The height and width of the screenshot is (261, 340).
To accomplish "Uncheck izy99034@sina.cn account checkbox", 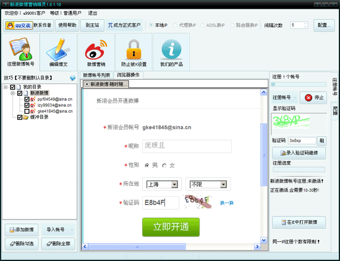I will click(x=27, y=105).
